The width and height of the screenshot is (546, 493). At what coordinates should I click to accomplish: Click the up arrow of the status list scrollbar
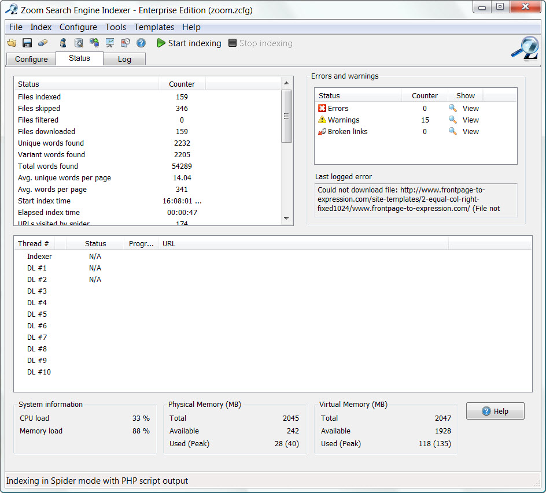(x=286, y=83)
